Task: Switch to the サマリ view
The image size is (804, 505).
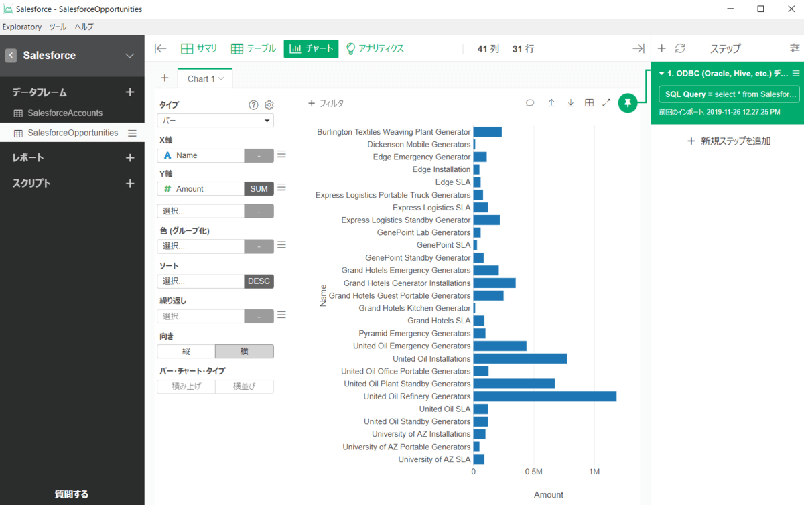Action: (x=199, y=48)
